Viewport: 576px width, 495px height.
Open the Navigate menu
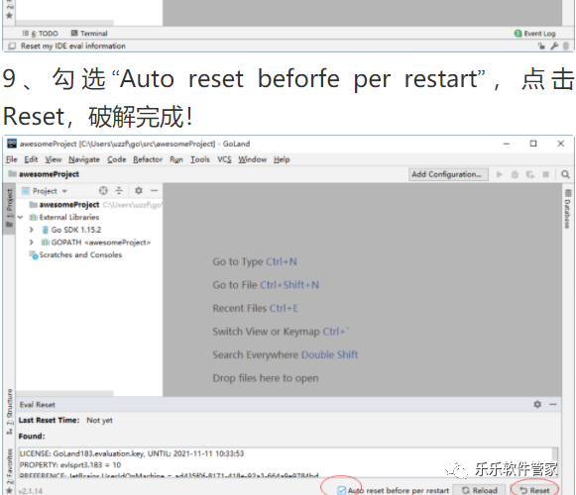[84, 159]
